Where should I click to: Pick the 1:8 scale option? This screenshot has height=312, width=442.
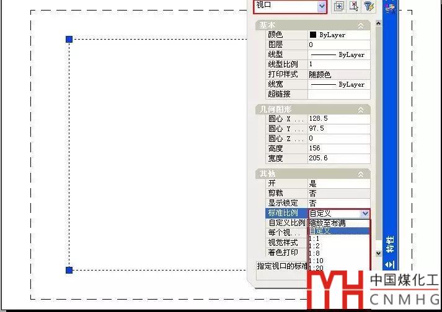pyautogui.click(x=338, y=253)
